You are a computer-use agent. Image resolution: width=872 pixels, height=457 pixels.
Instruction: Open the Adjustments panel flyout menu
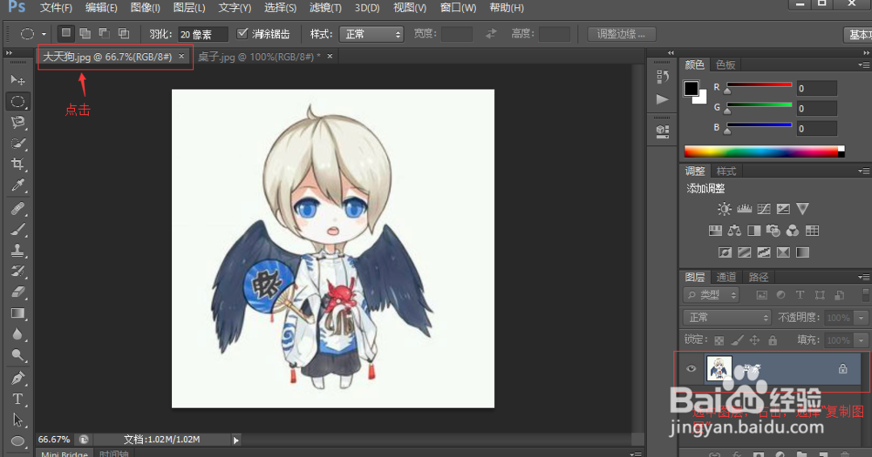[x=863, y=171]
